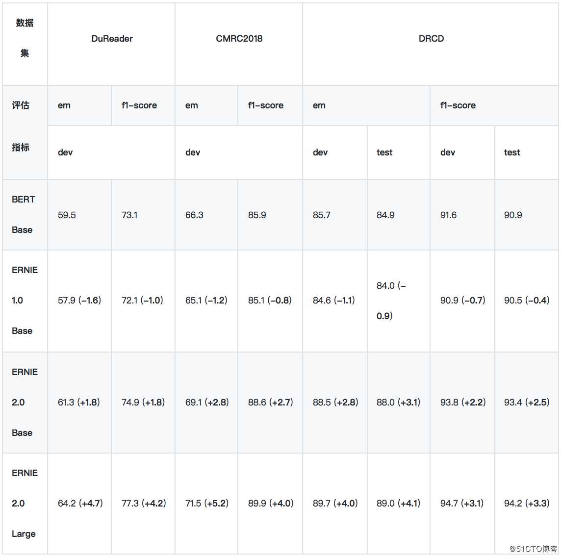Select the CMRC2018 column header
562x557 pixels.
pos(239,44)
